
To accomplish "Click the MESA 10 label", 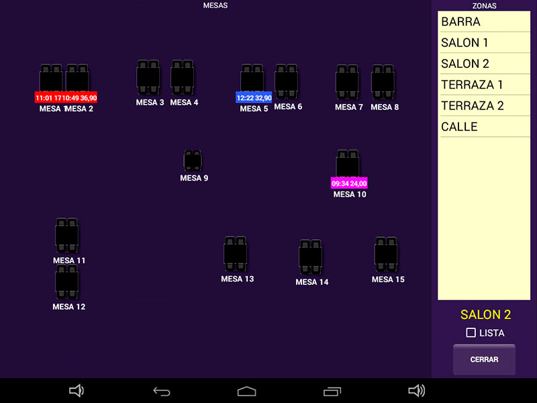I will (350, 194).
